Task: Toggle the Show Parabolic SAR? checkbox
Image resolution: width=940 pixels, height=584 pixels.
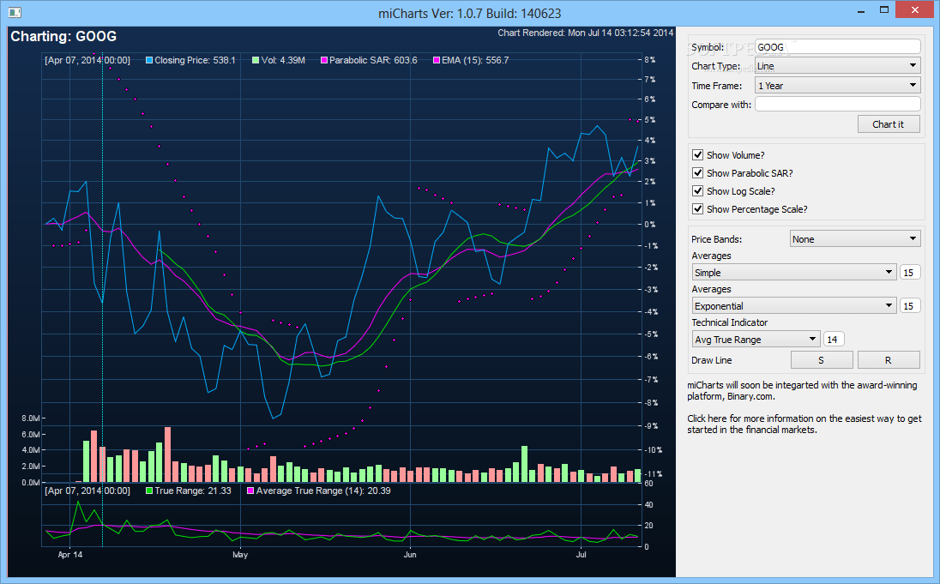Action: (698, 172)
